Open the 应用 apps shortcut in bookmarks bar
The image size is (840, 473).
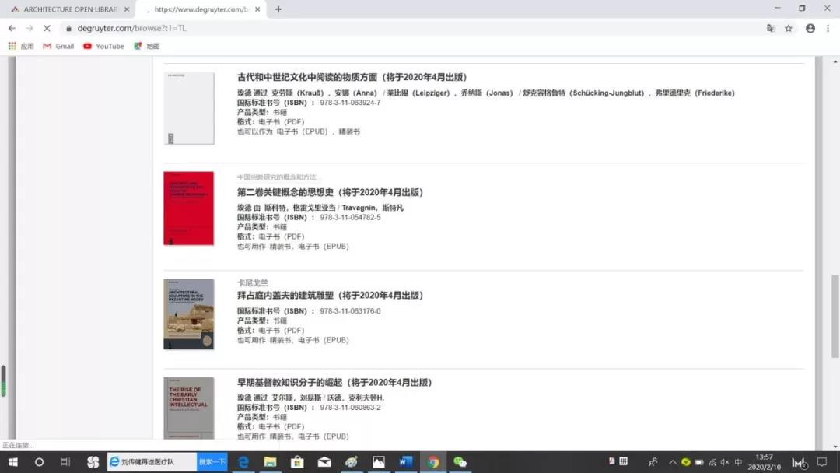(x=21, y=46)
